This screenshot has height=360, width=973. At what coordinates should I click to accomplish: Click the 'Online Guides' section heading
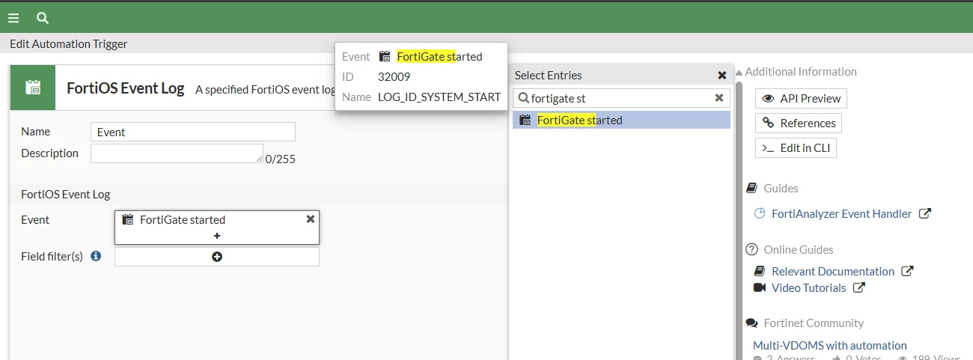[x=799, y=249]
